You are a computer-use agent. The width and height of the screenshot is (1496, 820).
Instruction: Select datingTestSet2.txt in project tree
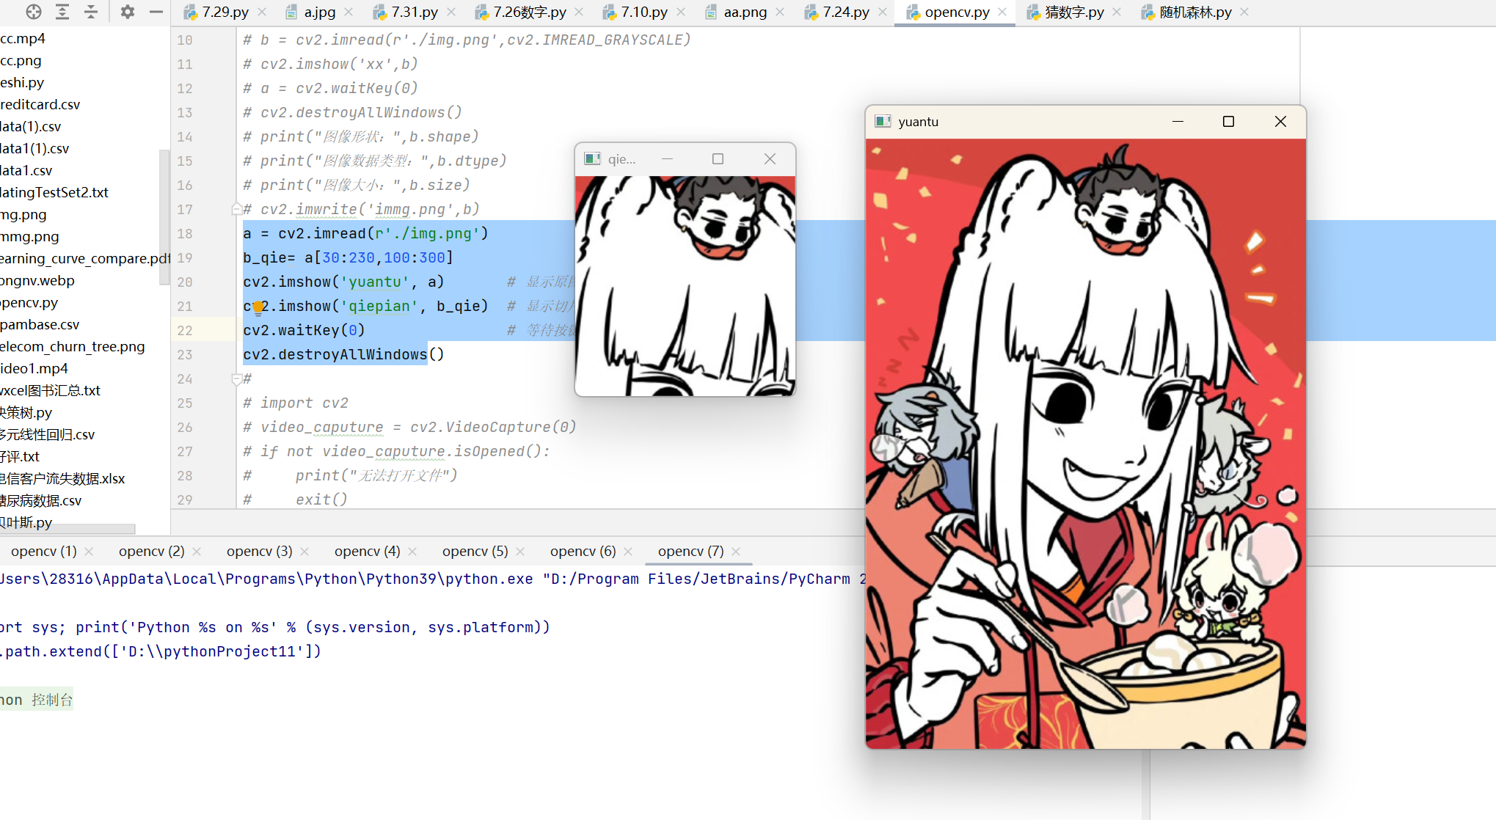[54, 192]
